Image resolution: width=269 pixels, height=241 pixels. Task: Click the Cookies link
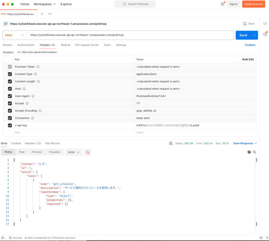[250, 45]
